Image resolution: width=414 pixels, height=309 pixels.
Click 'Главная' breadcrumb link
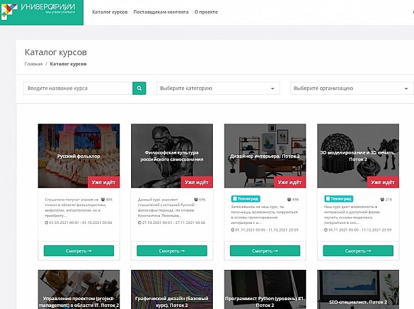coord(34,63)
